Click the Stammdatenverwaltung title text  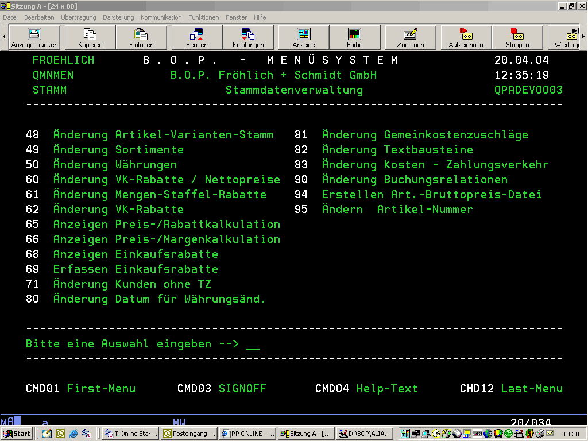(x=295, y=90)
